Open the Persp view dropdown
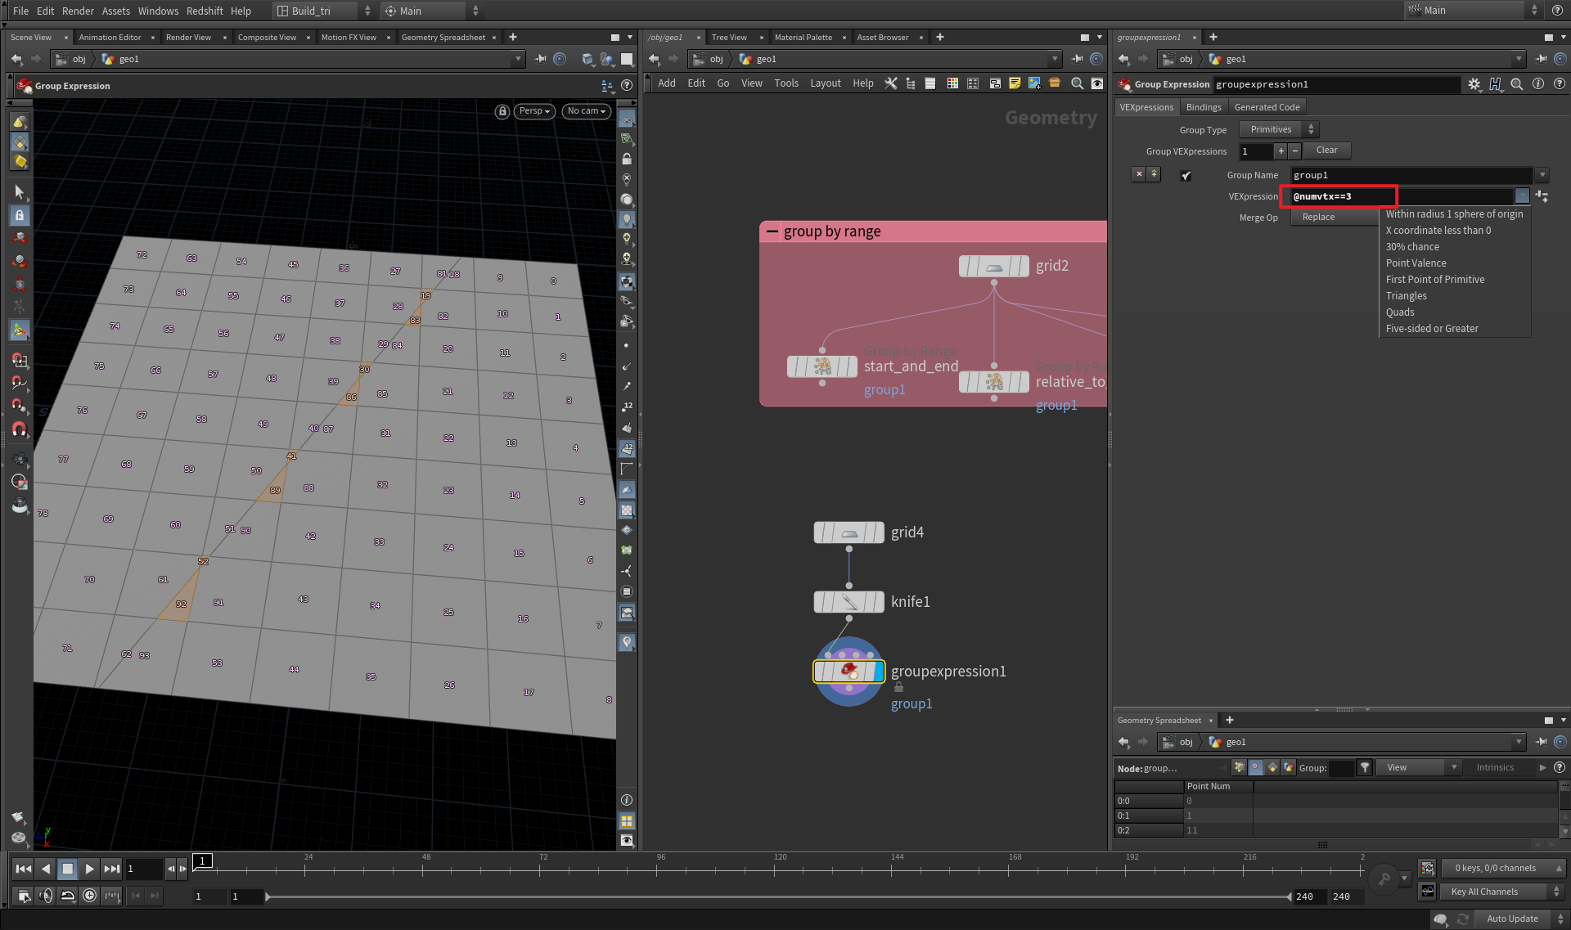This screenshot has height=930, width=1571. coord(533,110)
